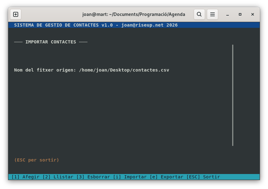268x189 pixels.
Task: Click the vertical scrollbar on right side
Action: pyautogui.click(x=233, y=95)
